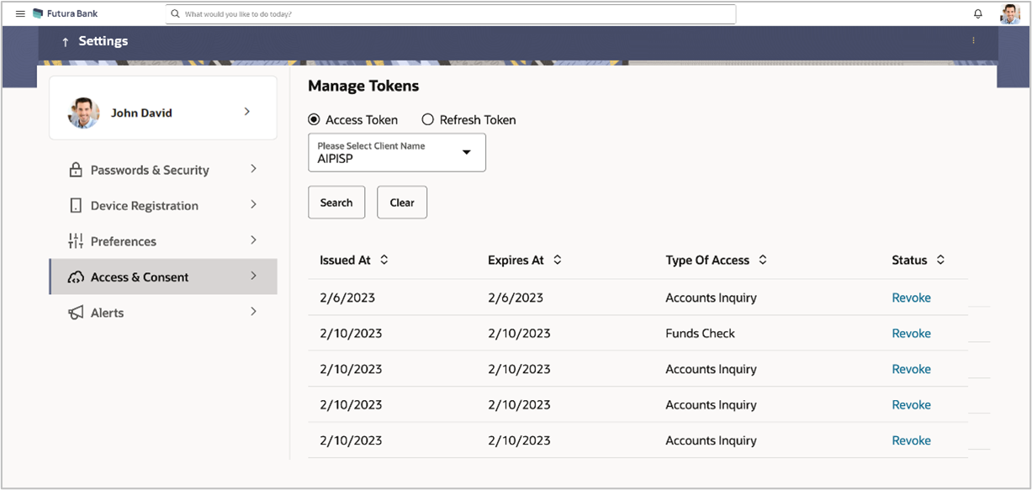Select the Access Token radio button

[315, 119]
